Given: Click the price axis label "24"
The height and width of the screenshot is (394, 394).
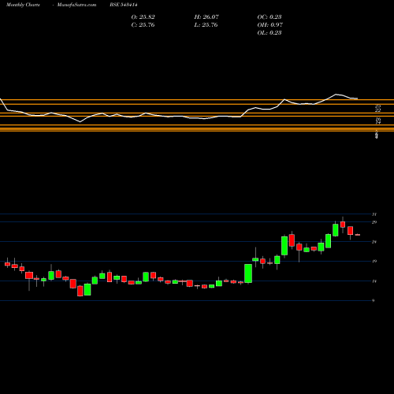Looking at the screenshot, I should 374,242.
